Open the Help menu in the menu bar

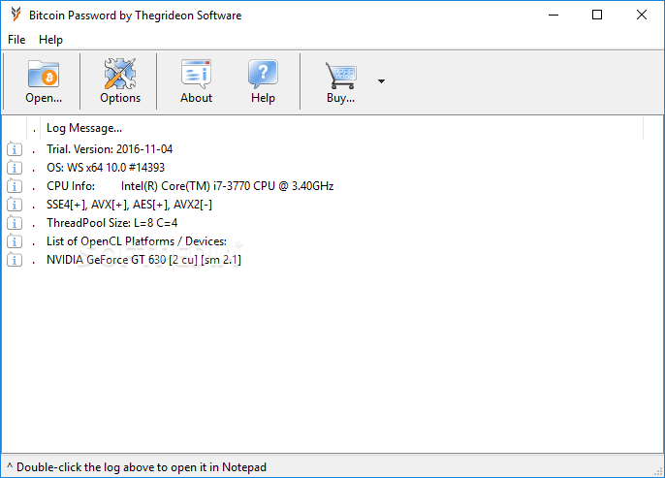[x=50, y=40]
